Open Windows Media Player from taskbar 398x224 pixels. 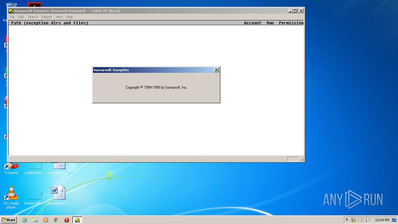[46, 220]
